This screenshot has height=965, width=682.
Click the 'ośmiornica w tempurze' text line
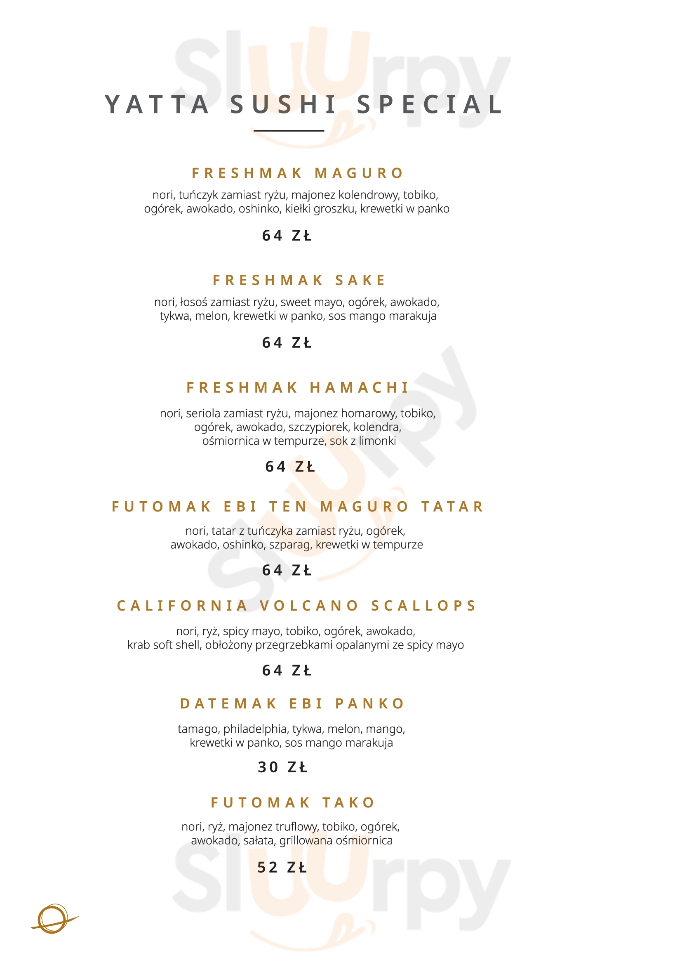coord(299,441)
